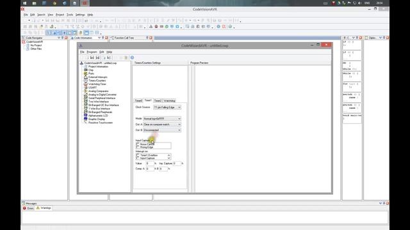Open the Messages panel dropdown arrow
This screenshot has height=230, width=410.
coord(381,203)
